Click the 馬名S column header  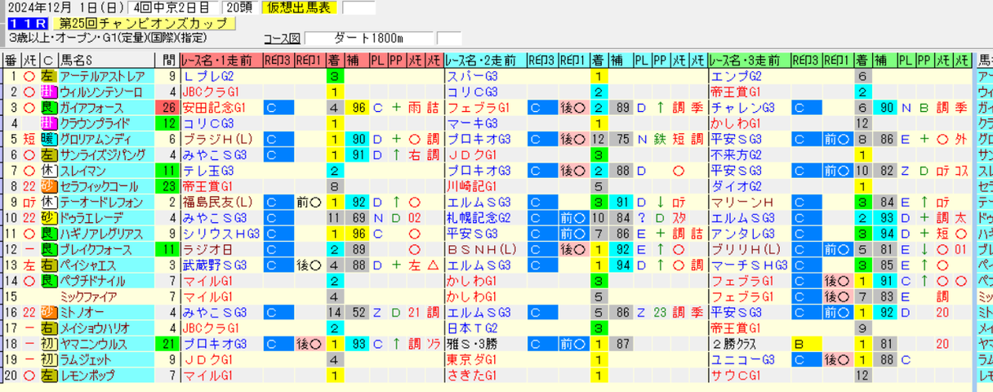click(x=105, y=60)
